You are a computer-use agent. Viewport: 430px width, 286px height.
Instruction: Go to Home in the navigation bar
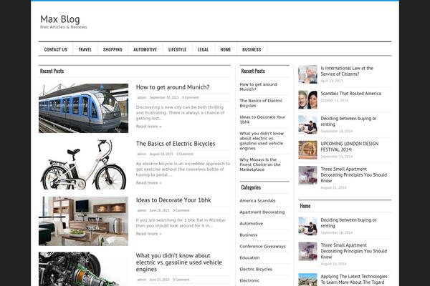(226, 49)
